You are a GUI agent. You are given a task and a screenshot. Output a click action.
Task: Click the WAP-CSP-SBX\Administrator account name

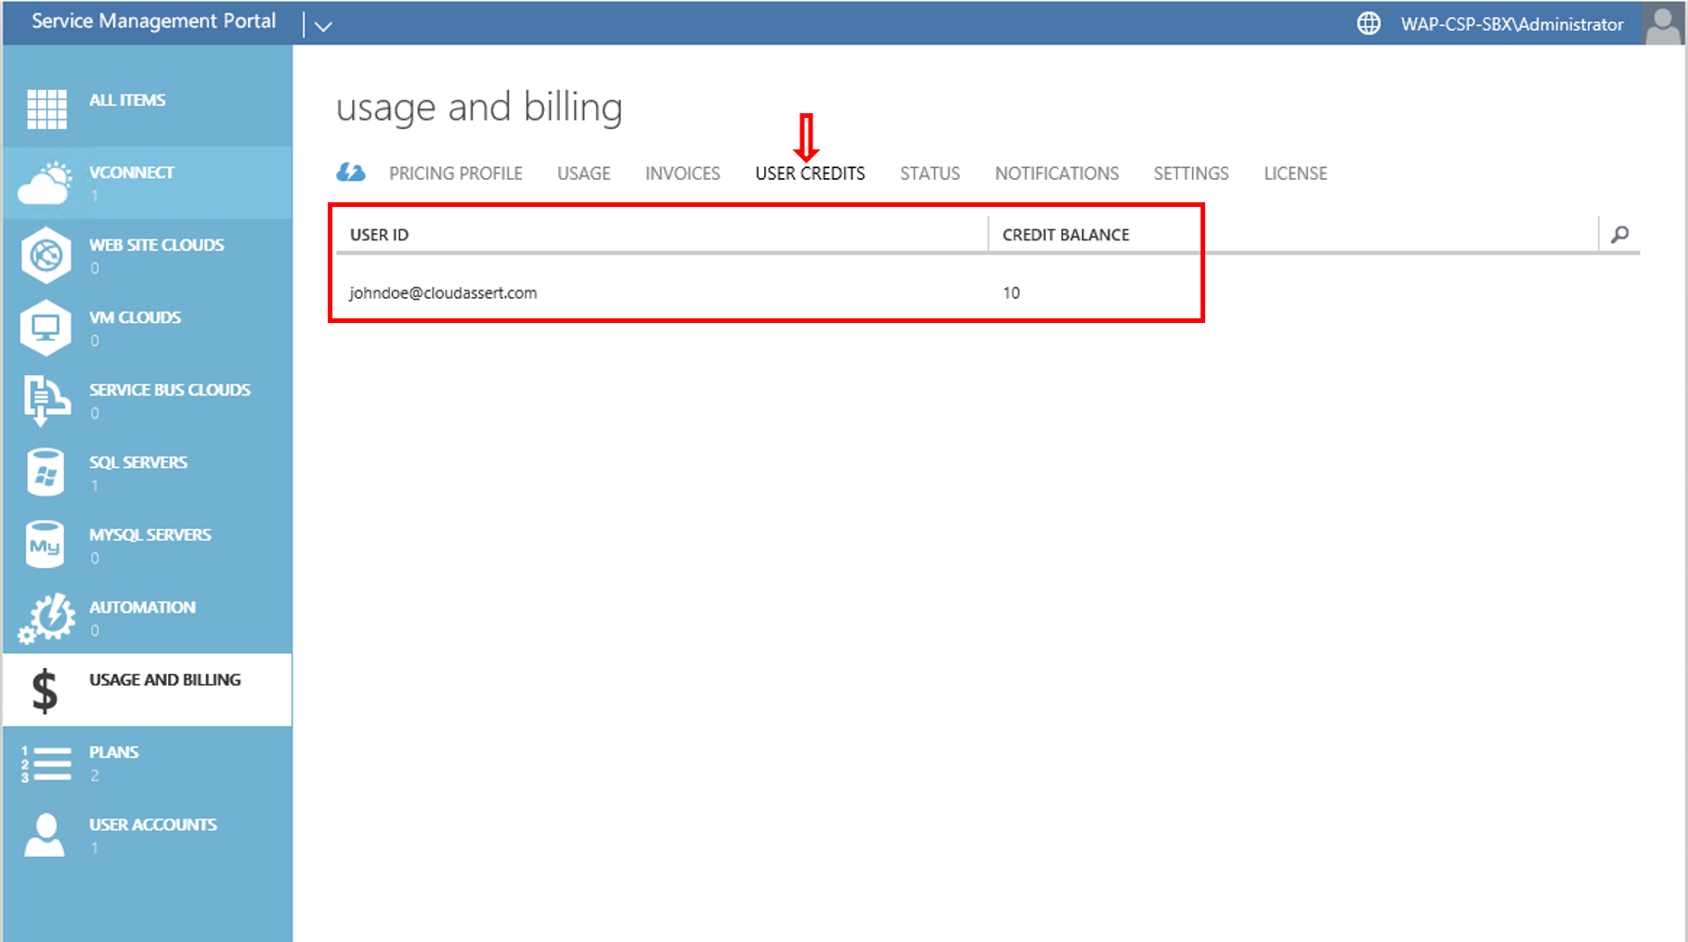[x=1512, y=24]
